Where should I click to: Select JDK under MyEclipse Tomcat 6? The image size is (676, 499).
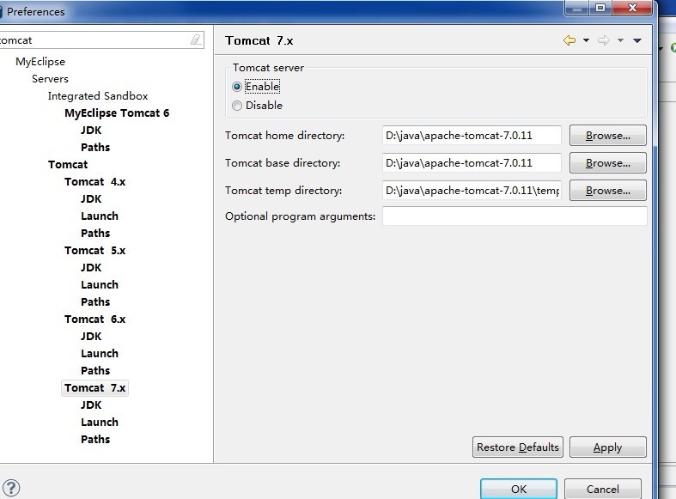click(x=91, y=131)
